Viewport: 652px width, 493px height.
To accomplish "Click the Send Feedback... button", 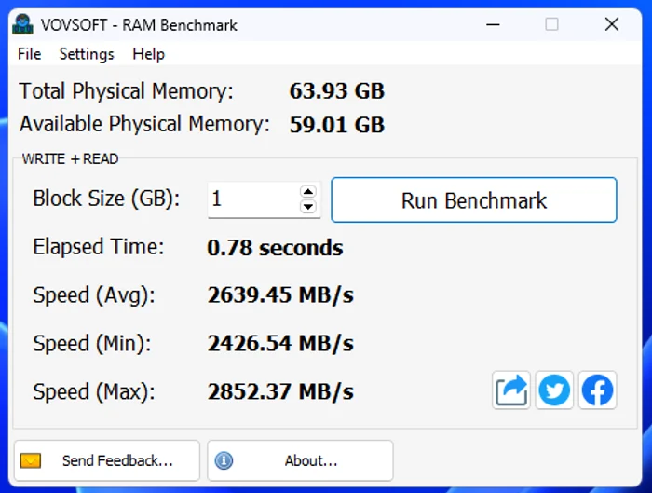I will tap(107, 460).
